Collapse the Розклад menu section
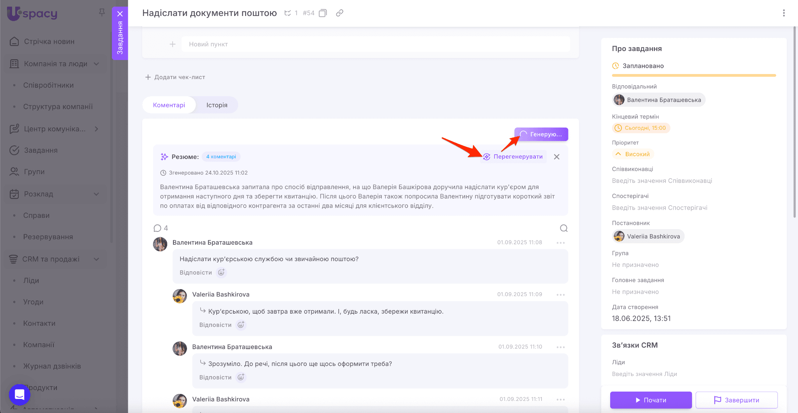 [96, 194]
